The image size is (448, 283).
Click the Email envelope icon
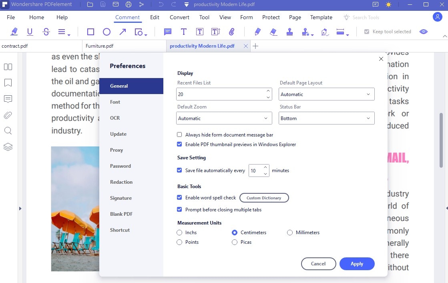coord(115,4)
